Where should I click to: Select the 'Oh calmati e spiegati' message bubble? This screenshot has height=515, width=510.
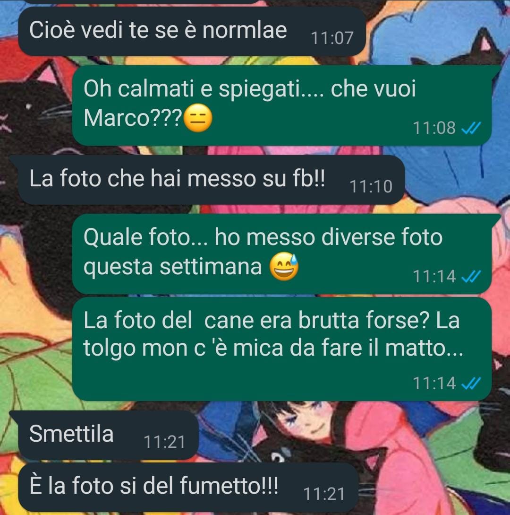pos(282,105)
